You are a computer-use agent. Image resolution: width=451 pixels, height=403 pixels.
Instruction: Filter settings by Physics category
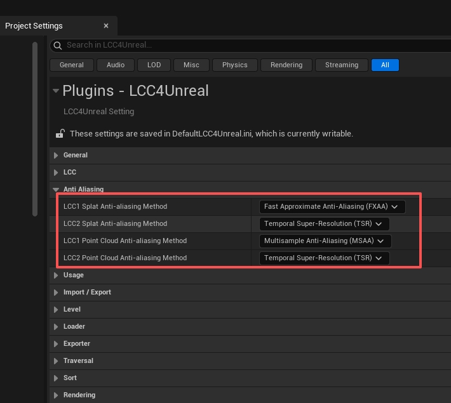click(234, 65)
